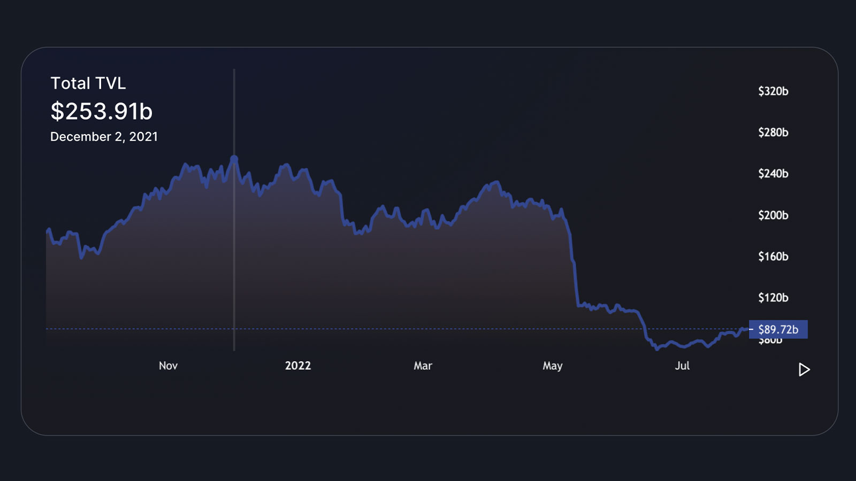Select the $89.72b current value label
Image resolution: width=856 pixels, height=481 pixels.
(778, 329)
